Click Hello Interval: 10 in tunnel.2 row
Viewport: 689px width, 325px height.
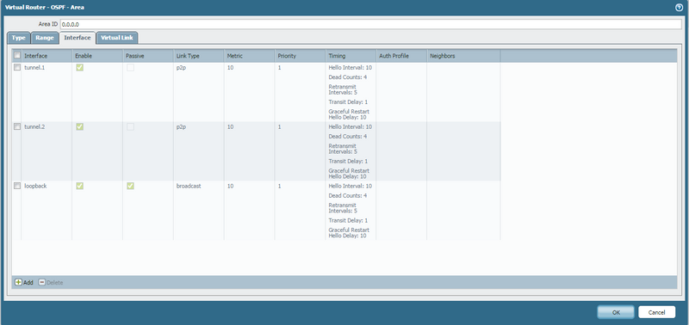tap(351, 126)
